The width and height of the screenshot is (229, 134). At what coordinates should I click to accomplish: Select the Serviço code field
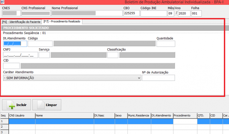(x=44, y=55)
